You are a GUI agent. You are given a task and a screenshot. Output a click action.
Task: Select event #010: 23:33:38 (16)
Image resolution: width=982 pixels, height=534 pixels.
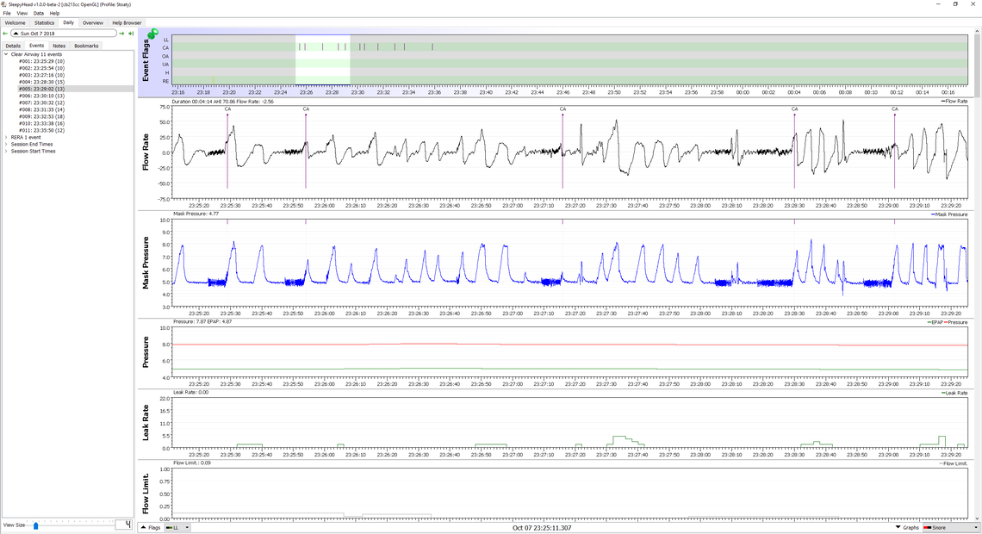point(41,123)
